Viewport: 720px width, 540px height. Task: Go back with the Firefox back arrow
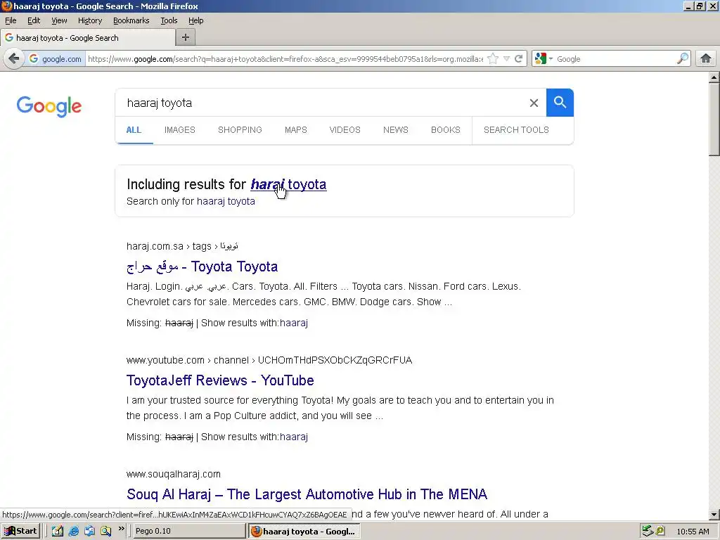pos(14,59)
